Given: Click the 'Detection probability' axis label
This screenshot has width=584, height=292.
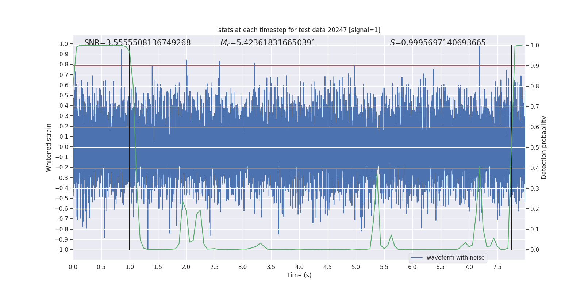Looking at the screenshot, I should (x=544, y=147).
